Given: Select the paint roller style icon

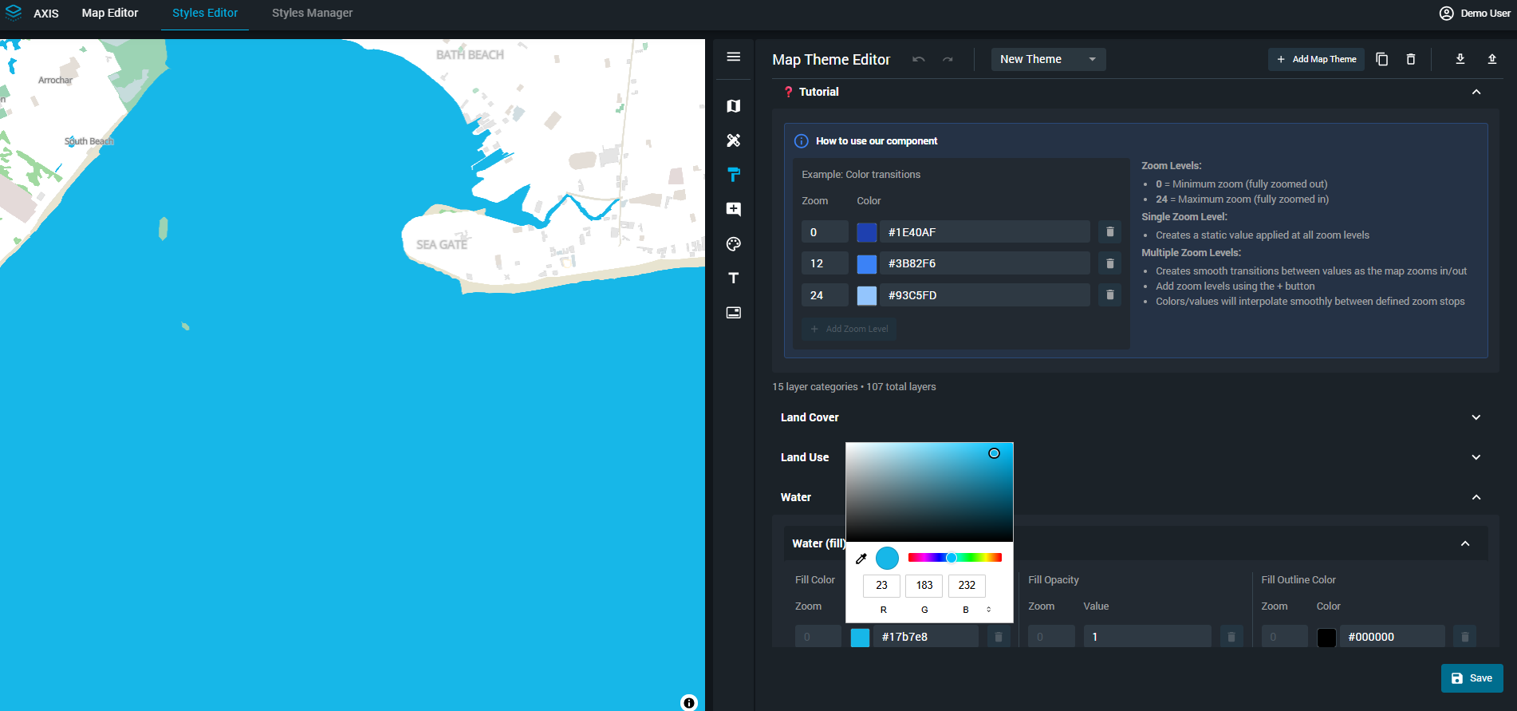Looking at the screenshot, I should (x=734, y=175).
